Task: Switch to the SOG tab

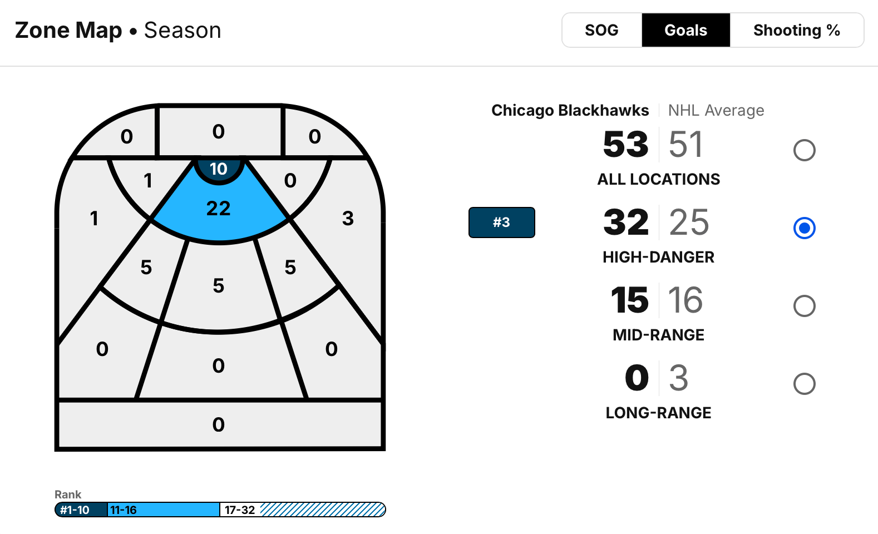Action: pos(601,30)
